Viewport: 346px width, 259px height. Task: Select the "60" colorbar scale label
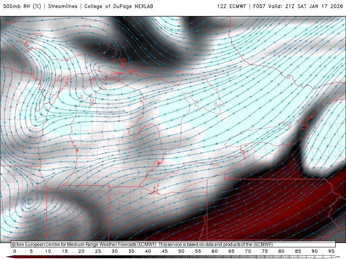point(215,251)
